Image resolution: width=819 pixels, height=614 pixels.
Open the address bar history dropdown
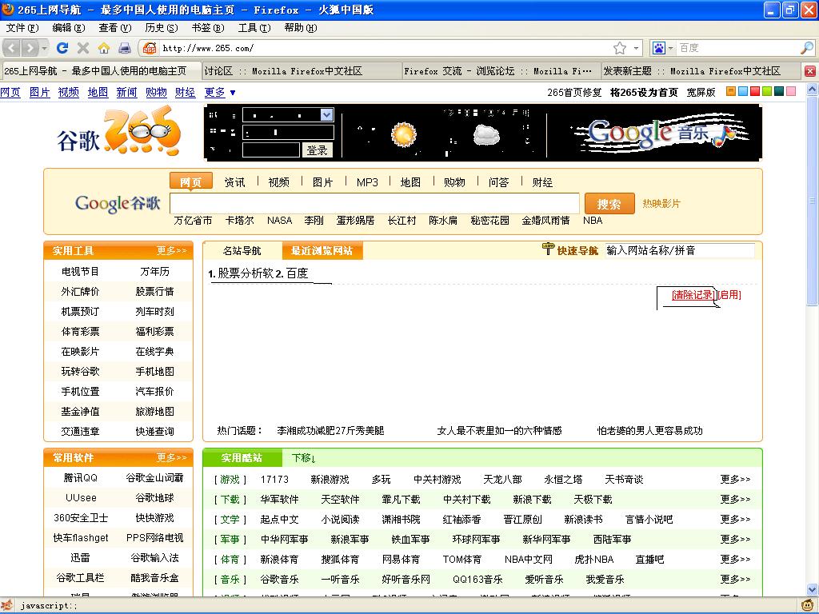click(x=636, y=48)
